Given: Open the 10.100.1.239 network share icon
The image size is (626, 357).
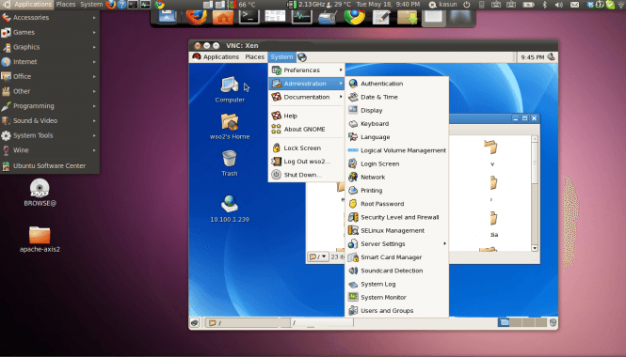Looking at the screenshot, I should [230, 209].
